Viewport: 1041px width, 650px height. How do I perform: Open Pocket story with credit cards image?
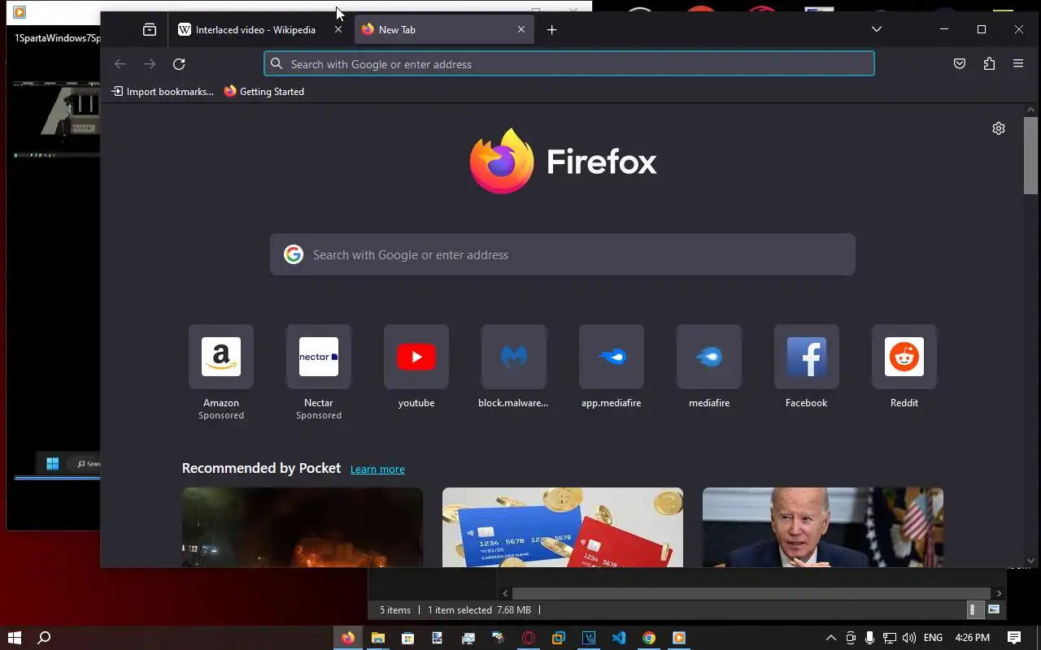click(563, 527)
